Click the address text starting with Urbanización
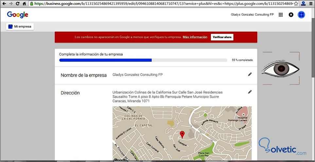Viewport: 315px width, 162px height. click(167, 97)
